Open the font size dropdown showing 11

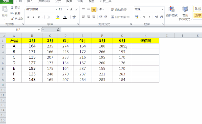tap(67, 10)
